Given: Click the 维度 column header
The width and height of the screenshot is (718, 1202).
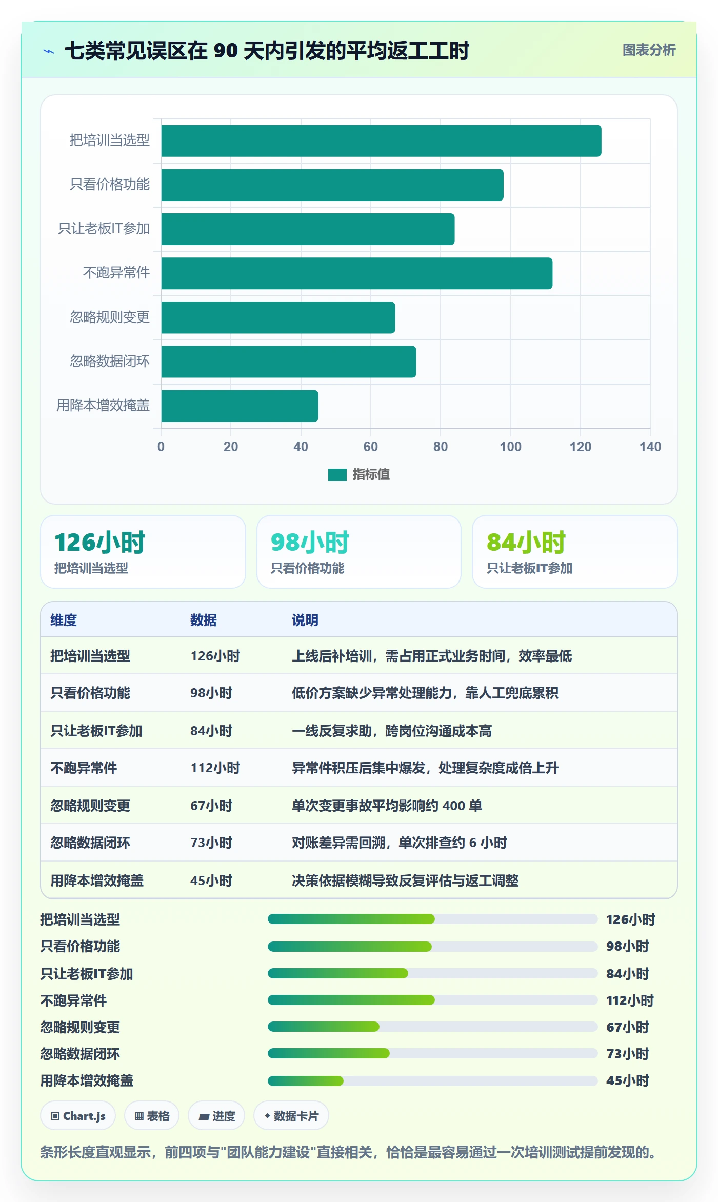Looking at the screenshot, I should pyautogui.click(x=64, y=620).
